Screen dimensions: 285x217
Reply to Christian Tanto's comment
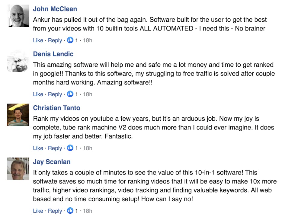55,148
